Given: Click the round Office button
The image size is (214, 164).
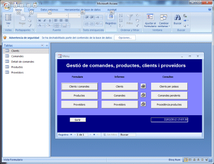Looking at the screenshot, I should (x=7, y=6).
